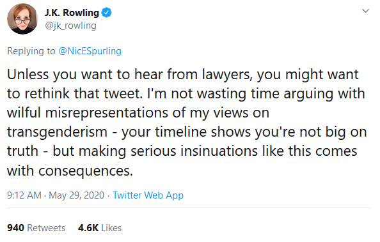Click the tweet's first line starting "Unless"
The height and width of the screenshot is (242, 380).
coord(183,75)
